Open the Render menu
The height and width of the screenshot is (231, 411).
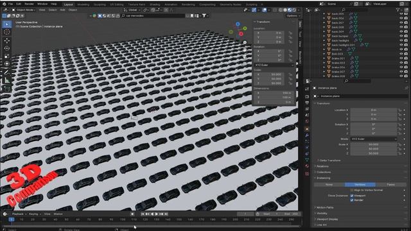[x=29, y=4]
